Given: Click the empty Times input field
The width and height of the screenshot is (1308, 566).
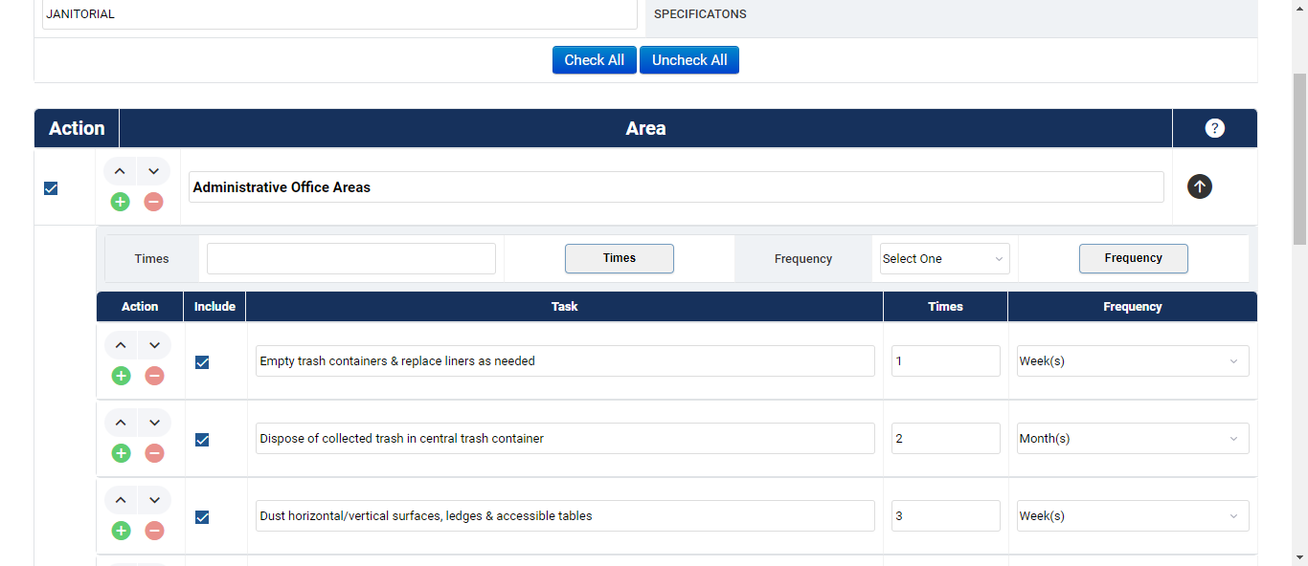Looking at the screenshot, I should pyautogui.click(x=351, y=259).
